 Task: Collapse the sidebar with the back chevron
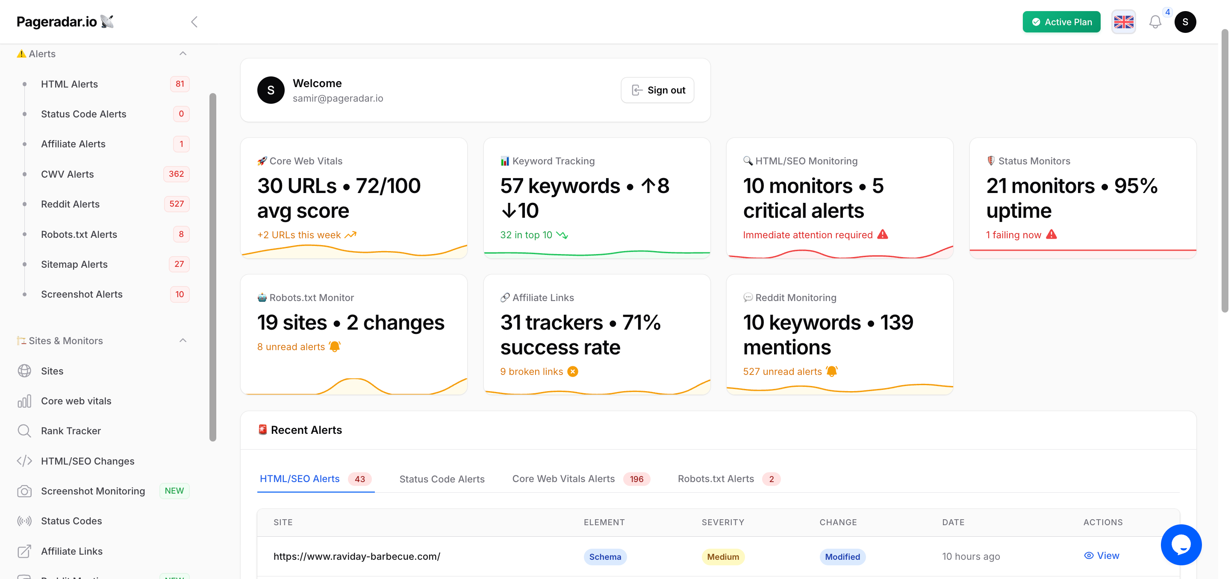tap(194, 21)
